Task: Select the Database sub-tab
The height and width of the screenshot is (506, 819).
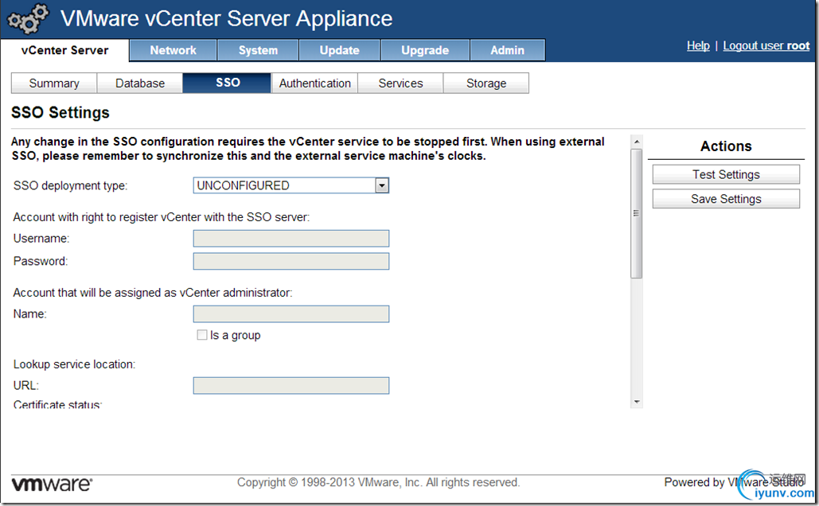Action: pos(140,83)
